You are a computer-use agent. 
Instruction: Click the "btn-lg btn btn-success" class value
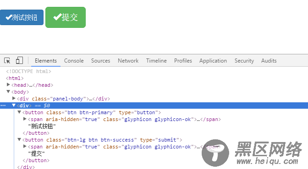pos(100,140)
